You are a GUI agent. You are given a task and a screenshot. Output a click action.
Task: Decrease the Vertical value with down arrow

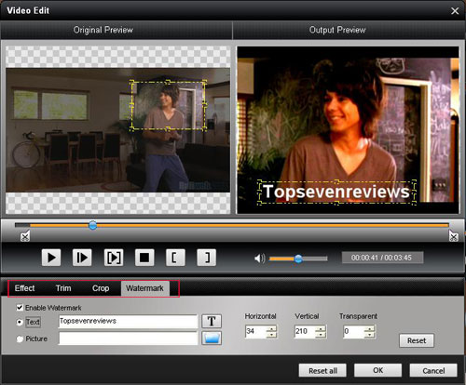click(321, 335)
